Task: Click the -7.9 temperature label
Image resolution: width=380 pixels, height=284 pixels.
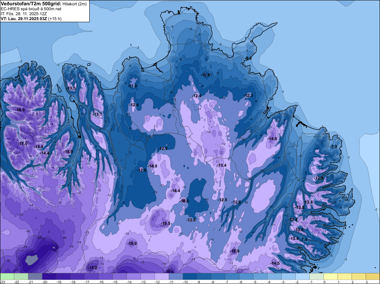Action: pos(334,147)
